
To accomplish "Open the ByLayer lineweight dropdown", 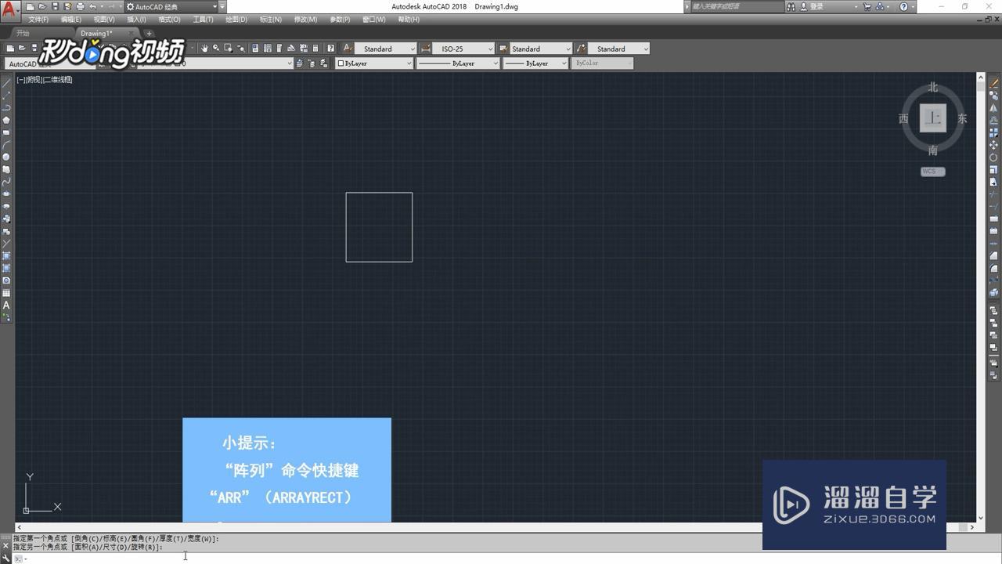I will click(535, 63).
